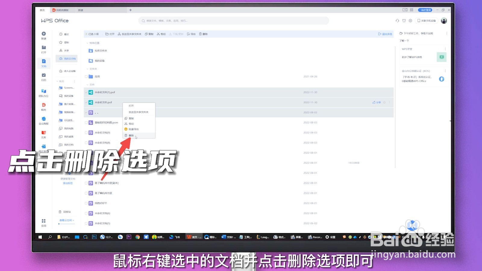Collapse the 文件 section
This screenshot has height=271, width=482.
88,85
